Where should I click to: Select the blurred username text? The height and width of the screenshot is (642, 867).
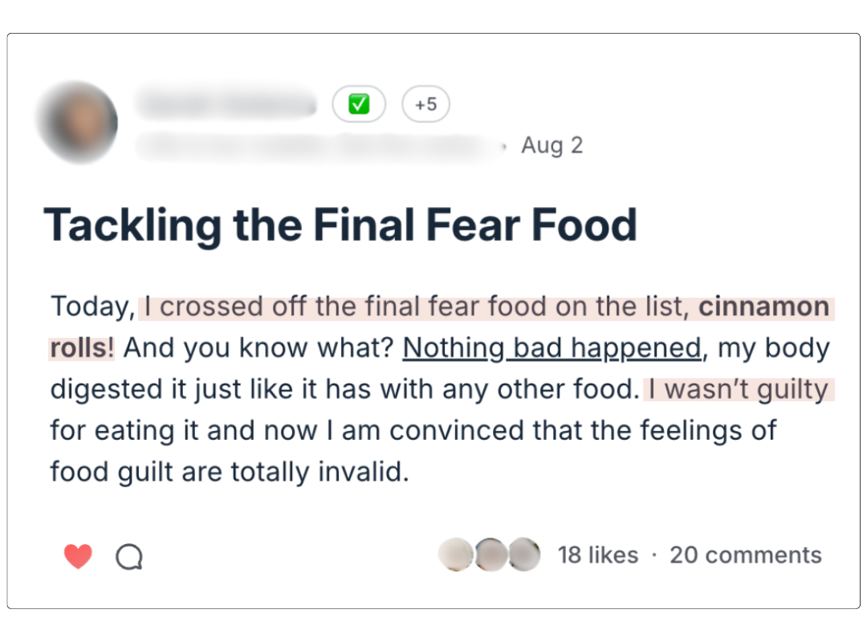[x=227, y=104]
